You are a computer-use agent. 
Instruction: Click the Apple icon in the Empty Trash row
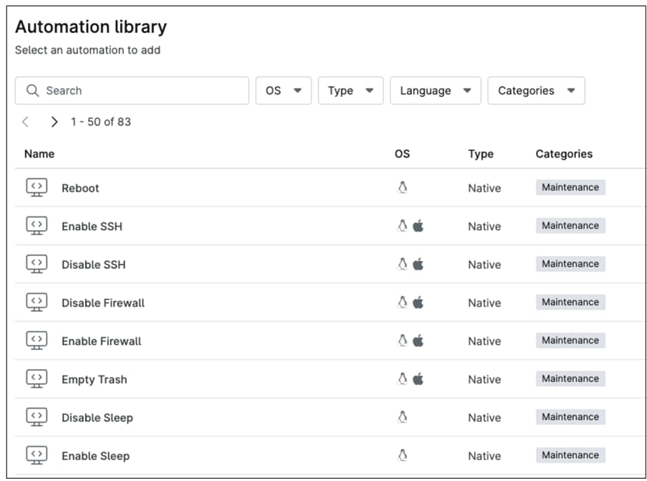[x=418, y=378]
